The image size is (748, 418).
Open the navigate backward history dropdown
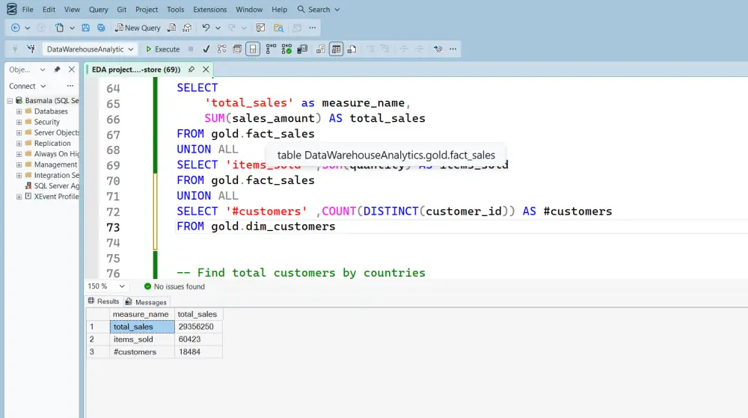(x=28, y=28)
